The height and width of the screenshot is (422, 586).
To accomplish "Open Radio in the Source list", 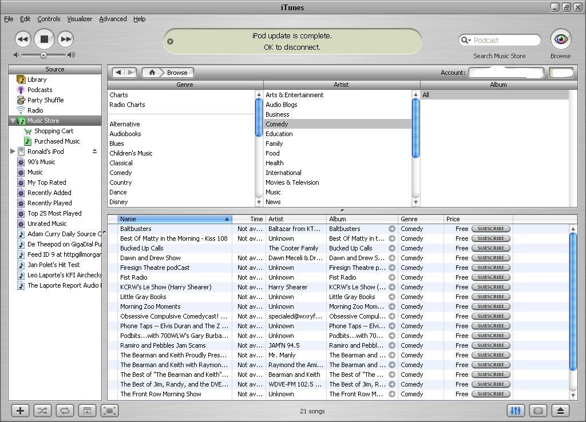I will pos(55,110).
